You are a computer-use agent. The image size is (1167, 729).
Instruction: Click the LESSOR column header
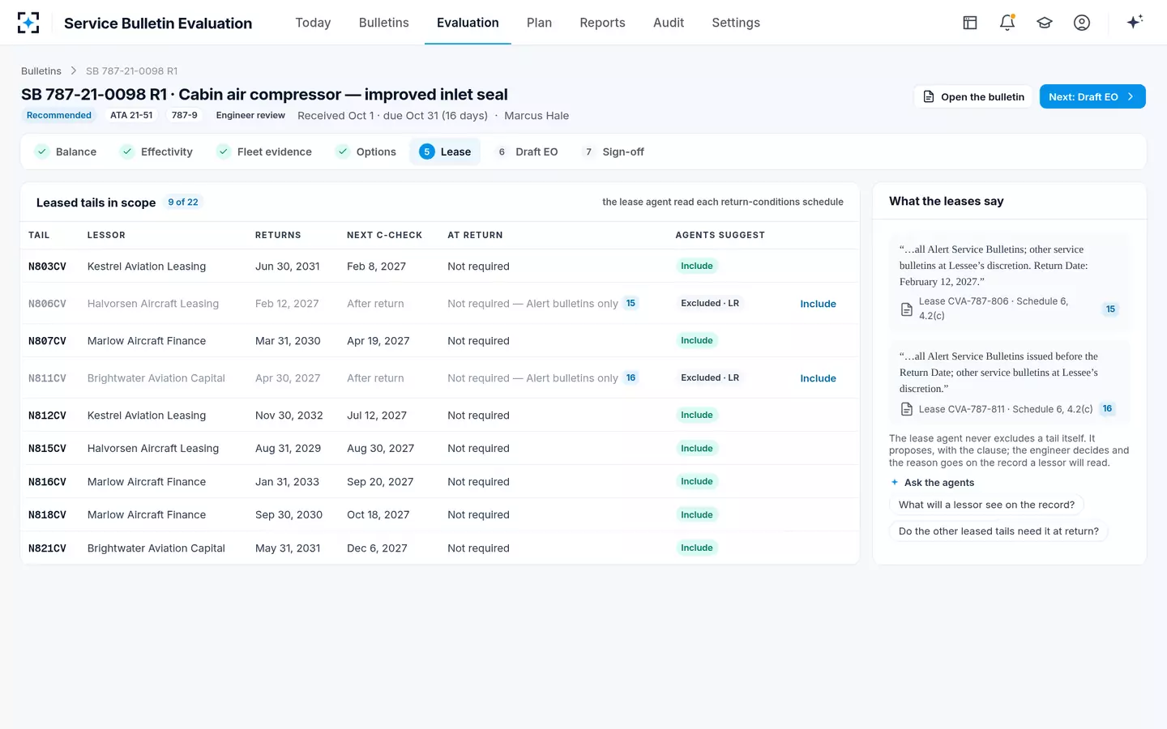[106, 235]
